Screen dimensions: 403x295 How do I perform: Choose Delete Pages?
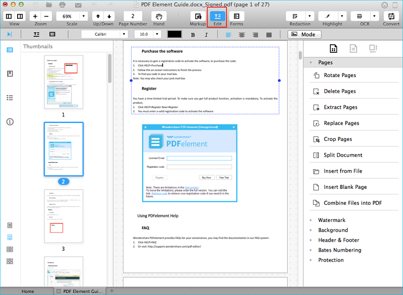coord(354,92)
